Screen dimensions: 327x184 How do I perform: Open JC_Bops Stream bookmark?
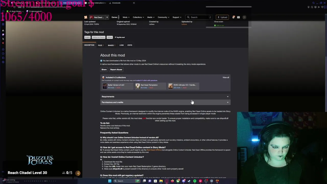point(15,11)
